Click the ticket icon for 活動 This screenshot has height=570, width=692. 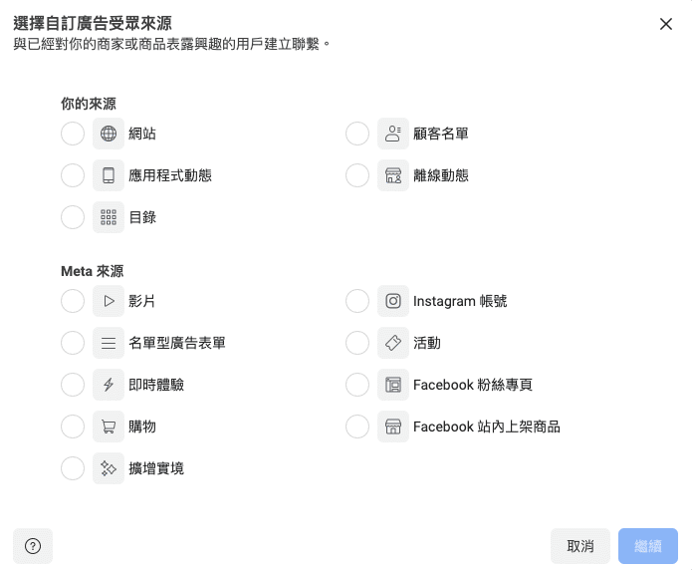click(x=393, y=343)
